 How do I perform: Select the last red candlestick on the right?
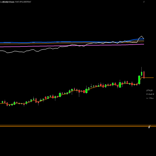(144, 75)
